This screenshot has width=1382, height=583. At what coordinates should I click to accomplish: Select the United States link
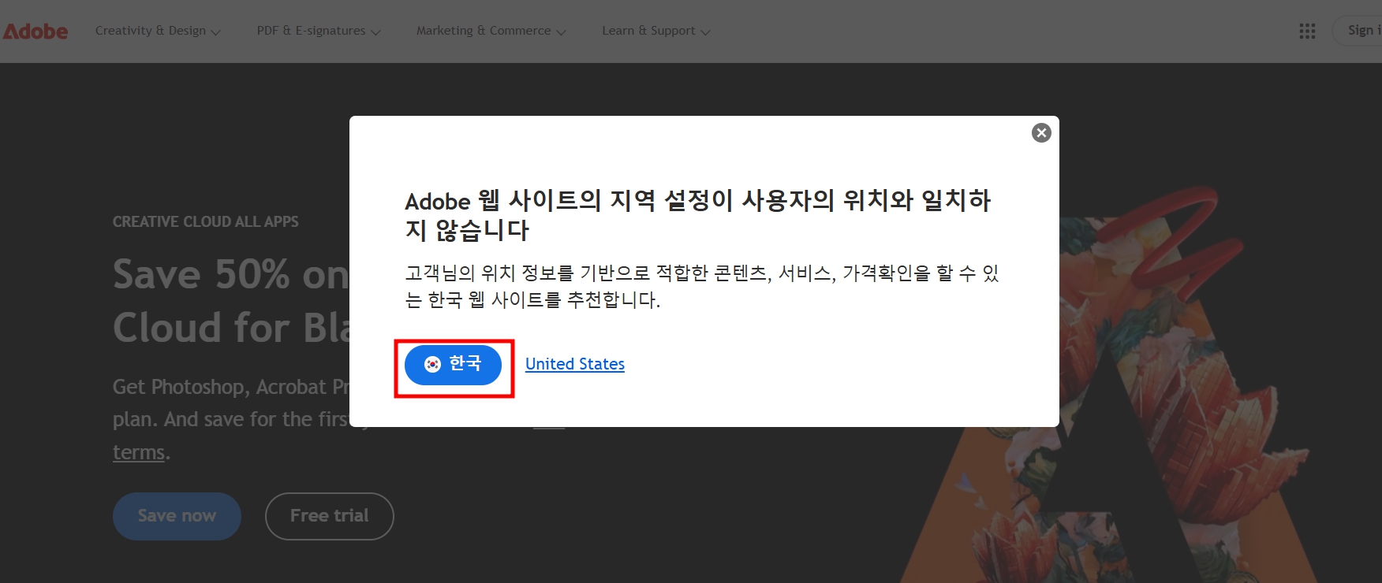click(x=575, y=364)
